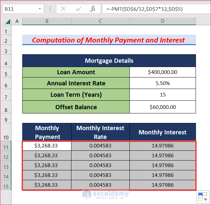
Task: Select cell D12 monthly interest value
Action: 163,155
